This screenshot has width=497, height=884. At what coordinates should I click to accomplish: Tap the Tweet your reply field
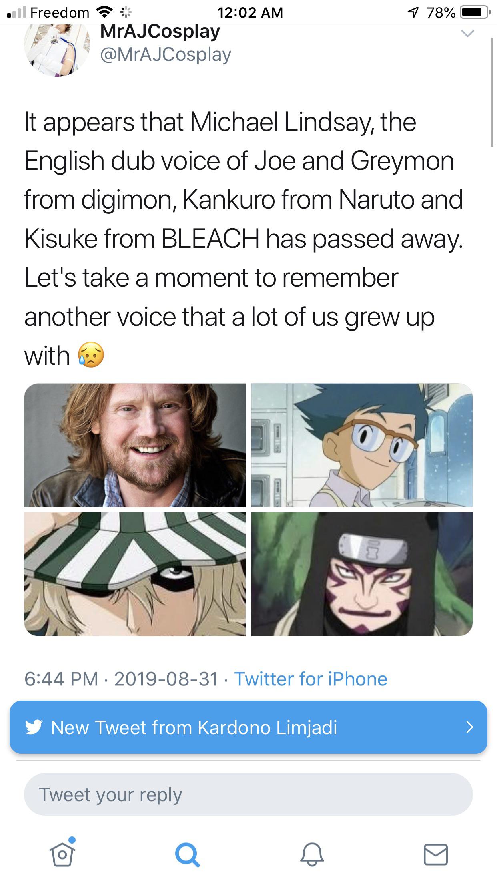click(x=248, y=794)
